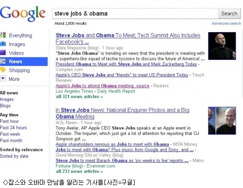This screenshot has height=188, width=243.
Task: Select the News category
Action: click(x=24, y=61)
